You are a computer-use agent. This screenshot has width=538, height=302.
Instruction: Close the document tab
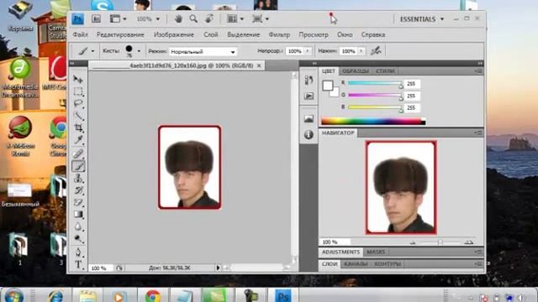coord(259,65)
